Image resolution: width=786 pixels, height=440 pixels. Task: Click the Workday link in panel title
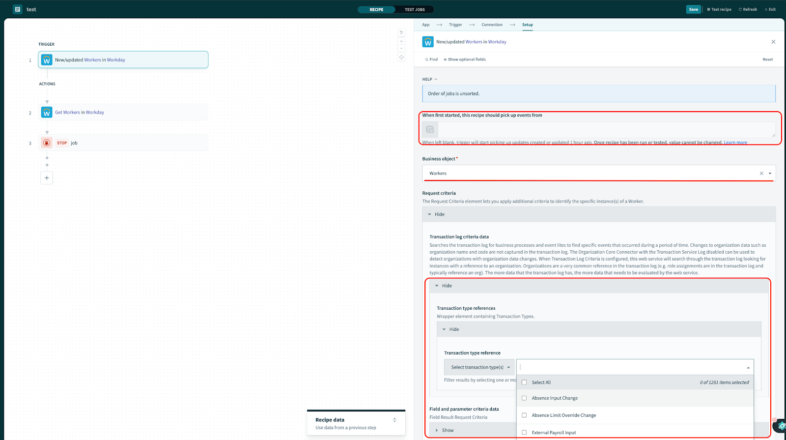click(x=497, y=42)
